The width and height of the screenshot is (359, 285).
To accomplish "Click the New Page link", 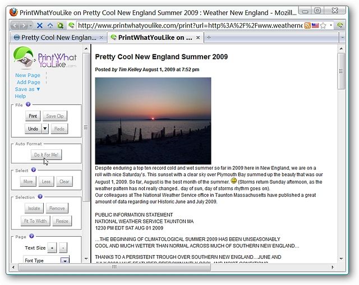I will coord(27,75).
